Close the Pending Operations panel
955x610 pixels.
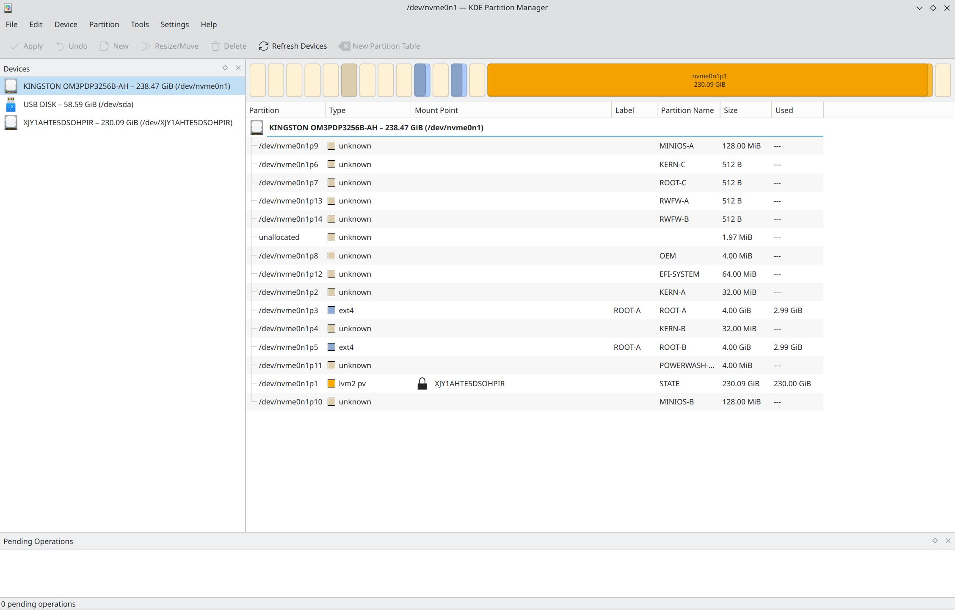point(948,541)
